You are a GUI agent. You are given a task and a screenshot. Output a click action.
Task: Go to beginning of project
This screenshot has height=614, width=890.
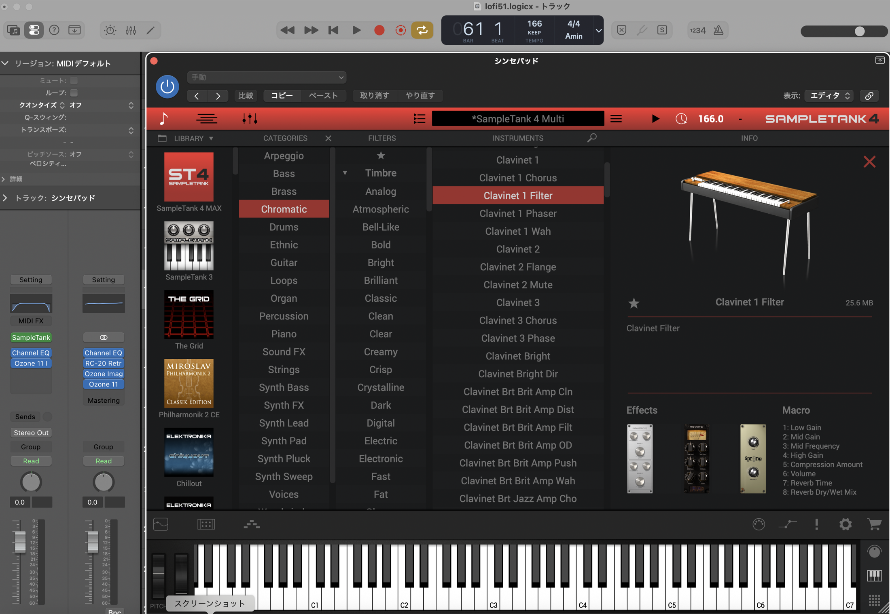tap(333, 30)
